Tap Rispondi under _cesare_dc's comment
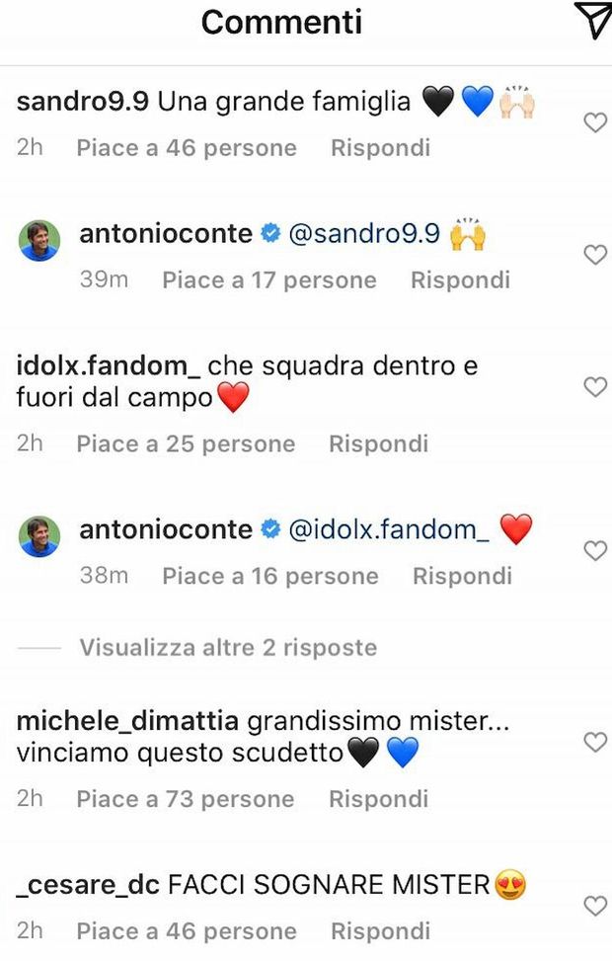 380,930
